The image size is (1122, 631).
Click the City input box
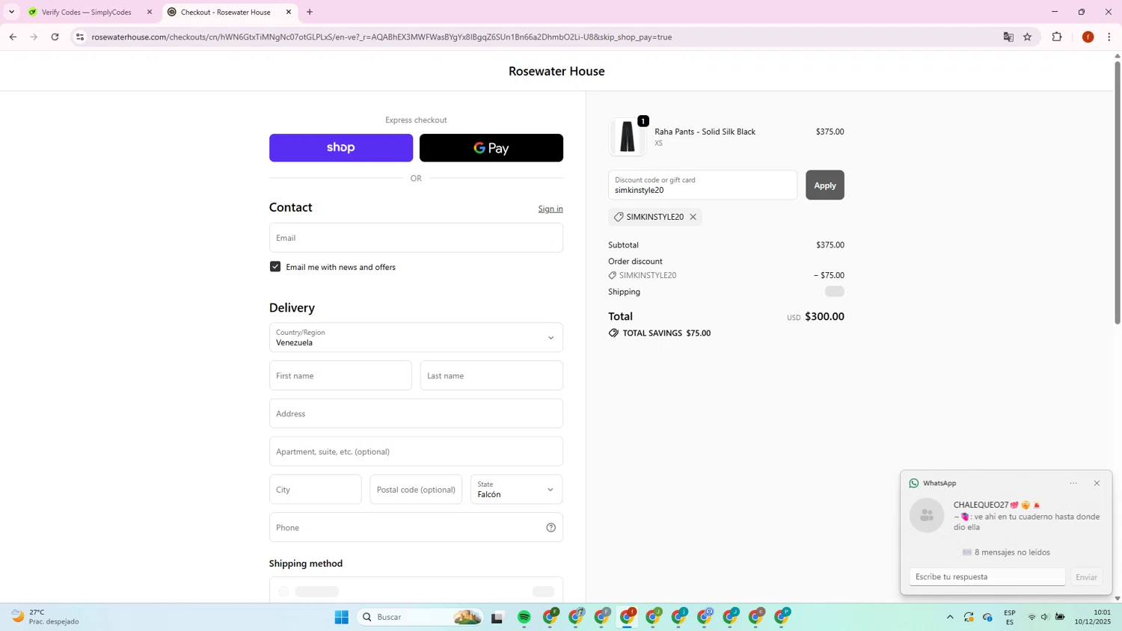(x=315, y=490)
